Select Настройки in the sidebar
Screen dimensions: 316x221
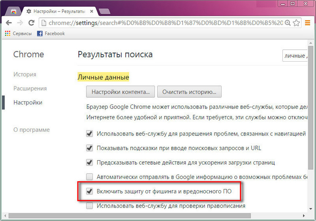pos(28,103)
